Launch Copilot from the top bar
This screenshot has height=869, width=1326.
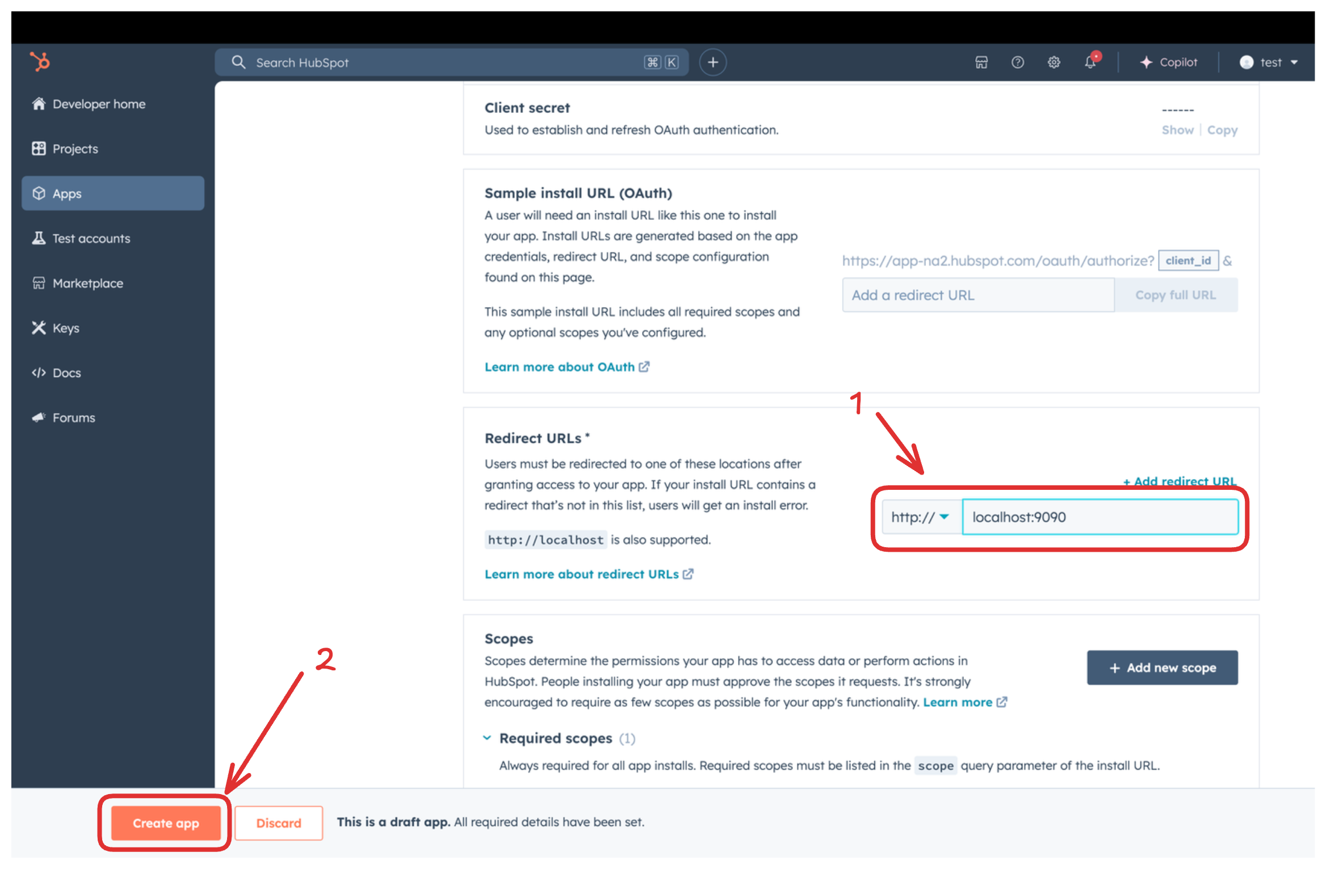click(x=1169, y=62)
